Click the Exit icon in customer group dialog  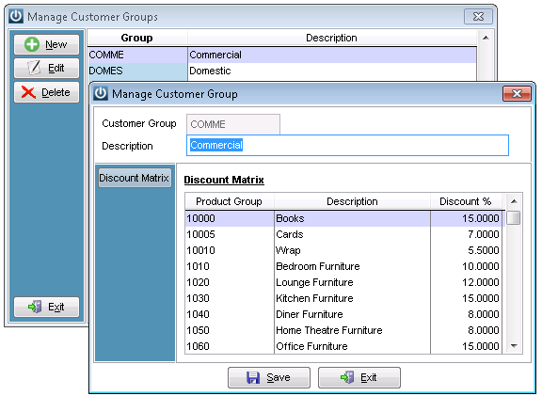click(347, 377)
